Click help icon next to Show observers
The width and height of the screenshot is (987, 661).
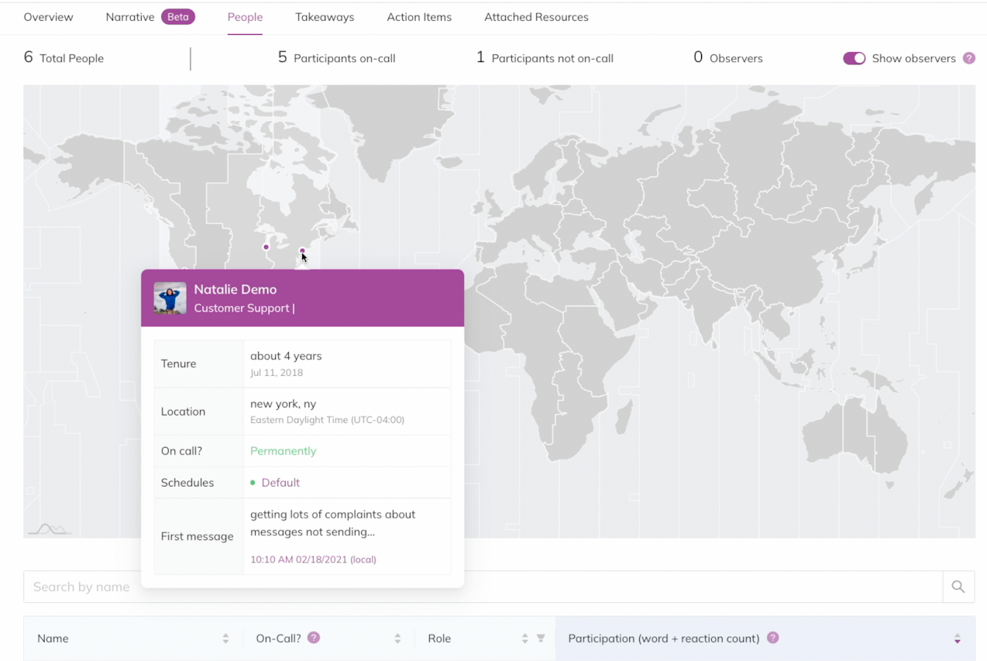click(x=968, y=58)
